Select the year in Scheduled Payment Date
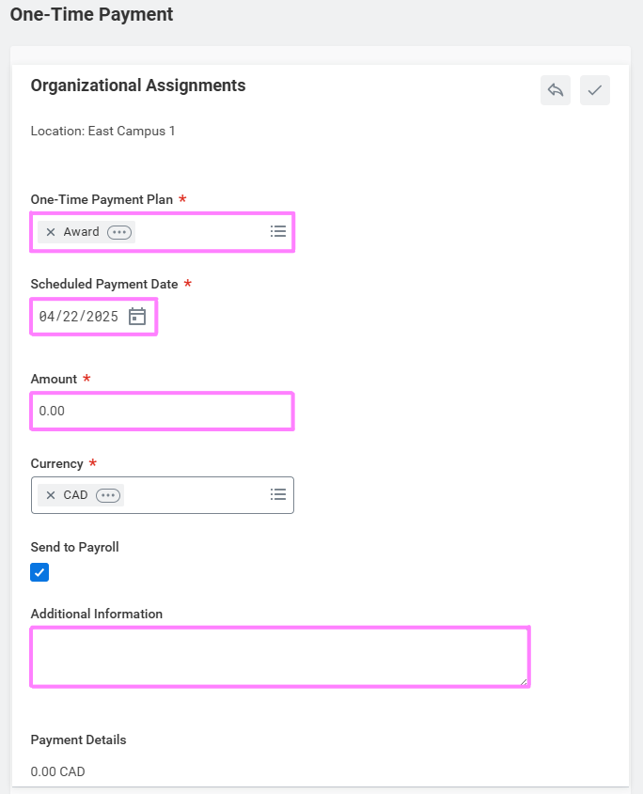 pyautogui.click(x=102, y=317)
